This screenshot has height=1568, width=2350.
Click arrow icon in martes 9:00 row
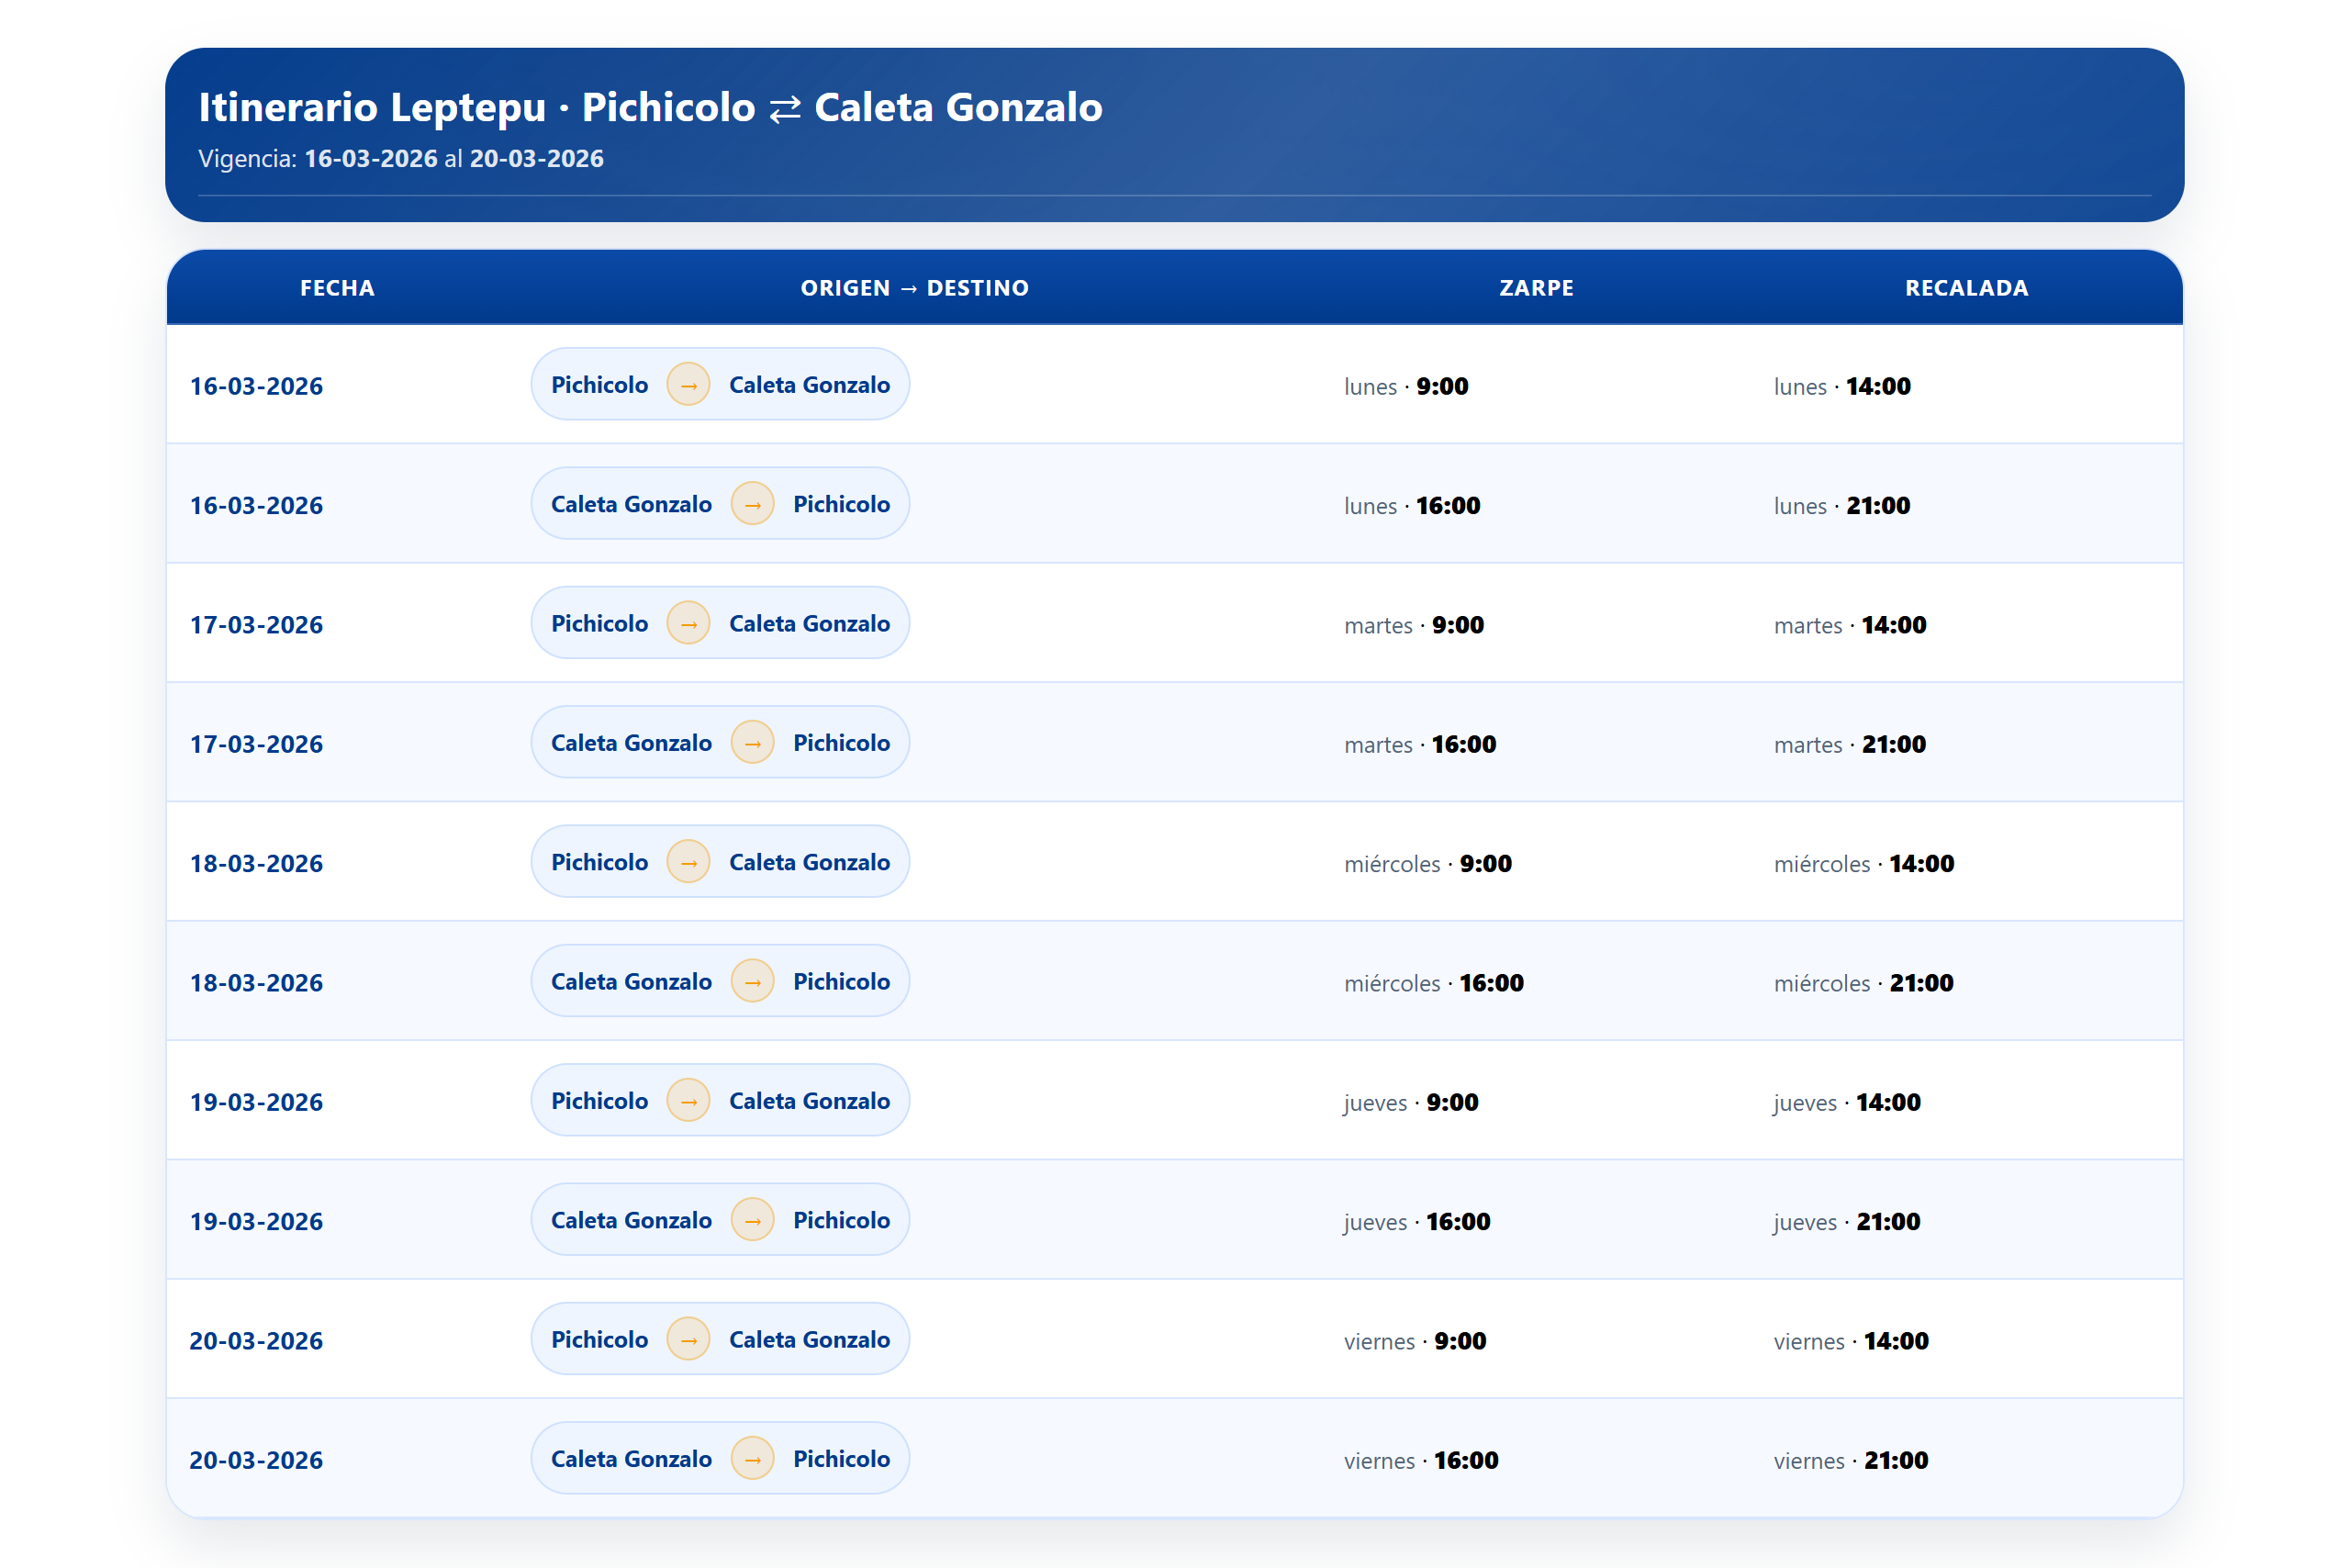(688, 623)
